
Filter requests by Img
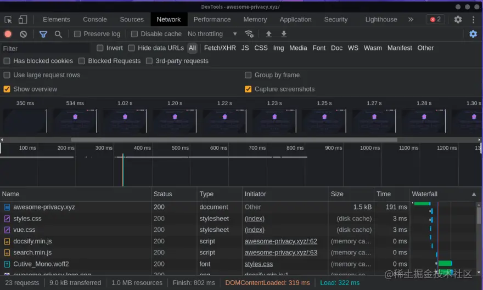coord(278,48)
